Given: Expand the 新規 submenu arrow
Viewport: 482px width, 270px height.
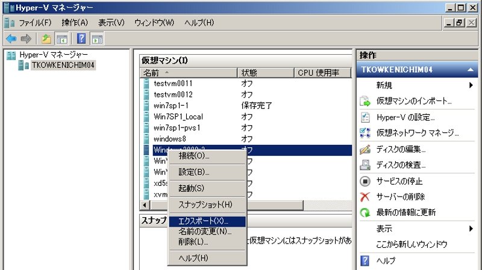Looking at the screenshot, I should (471, 85).
